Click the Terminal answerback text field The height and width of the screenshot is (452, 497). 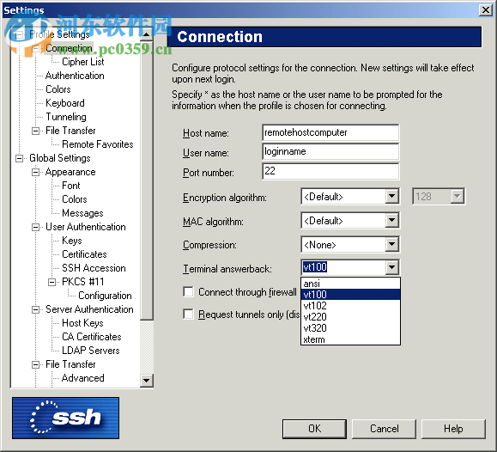coord(343,267)
